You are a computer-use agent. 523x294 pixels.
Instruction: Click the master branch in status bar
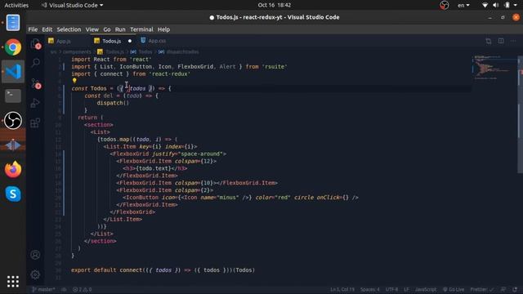[x=43, y=289]
